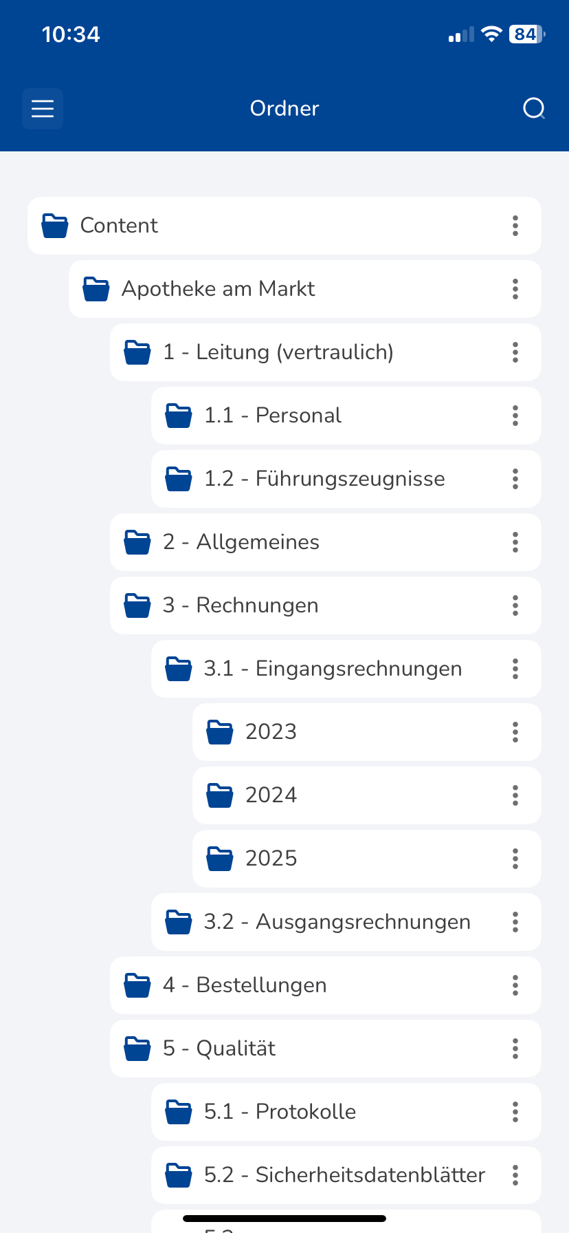
Task: Open the hamburger menu
Action: point(43,109)
